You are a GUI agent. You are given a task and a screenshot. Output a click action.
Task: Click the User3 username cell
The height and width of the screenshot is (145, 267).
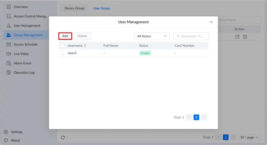(x=72, y=53)
